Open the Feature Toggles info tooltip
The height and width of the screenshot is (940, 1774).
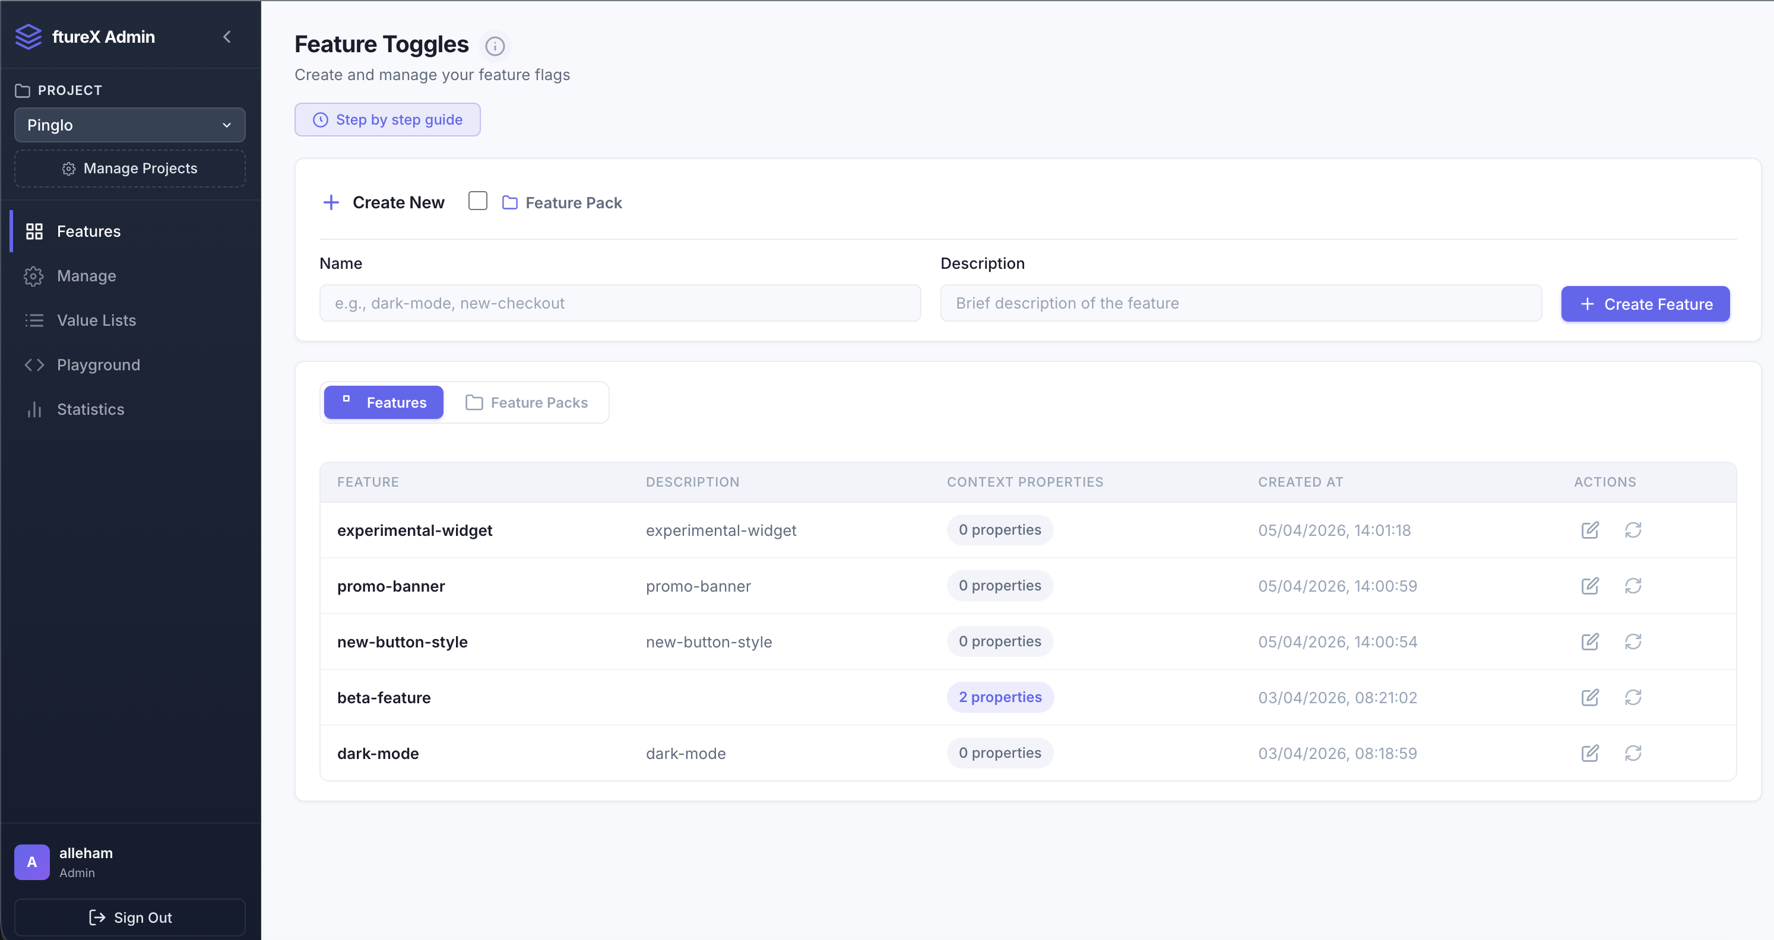pos(495,46)
